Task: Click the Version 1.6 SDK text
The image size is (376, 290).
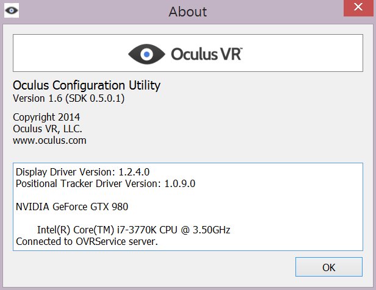Action: tap(68, 98)
